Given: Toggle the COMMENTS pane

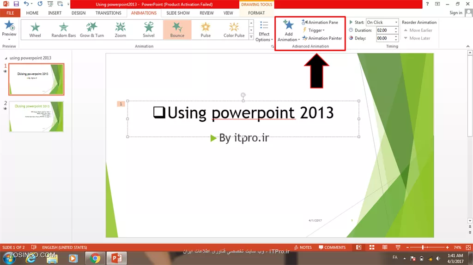Looking at the screenshot, I should click(x=332, y=247).
